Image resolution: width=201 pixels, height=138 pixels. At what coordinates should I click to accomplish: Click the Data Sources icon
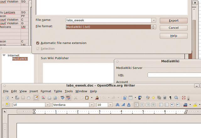point(165,98)
